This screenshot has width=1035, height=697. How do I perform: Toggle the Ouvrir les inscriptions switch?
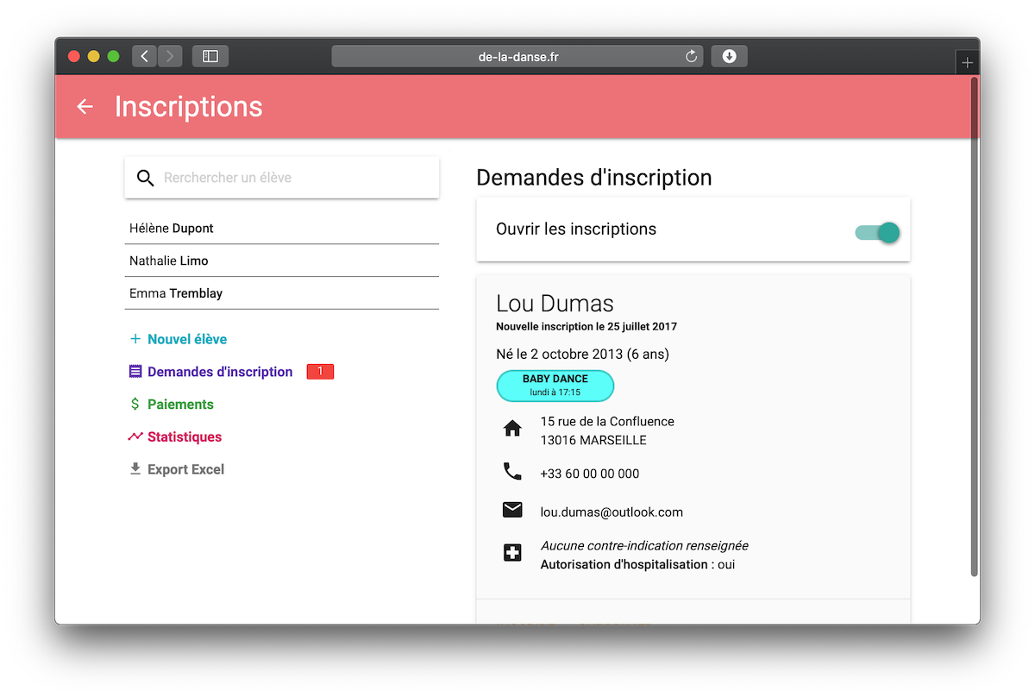878,232
